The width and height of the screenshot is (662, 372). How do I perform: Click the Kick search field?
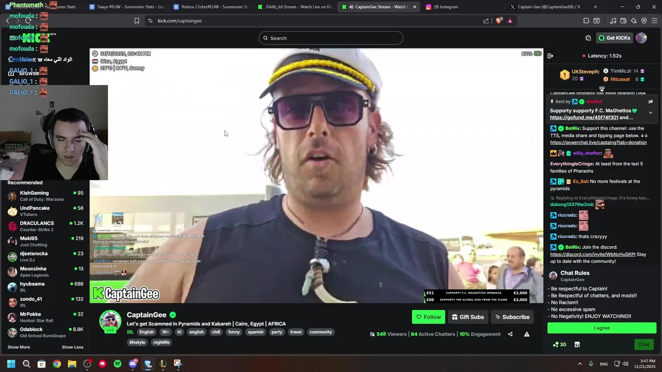point(331,38)
